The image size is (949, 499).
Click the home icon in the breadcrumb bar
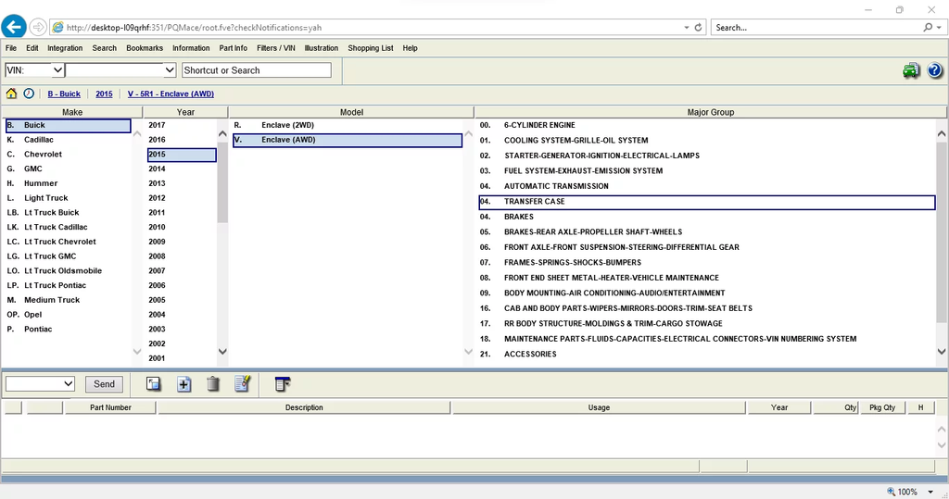coord(11,94)
